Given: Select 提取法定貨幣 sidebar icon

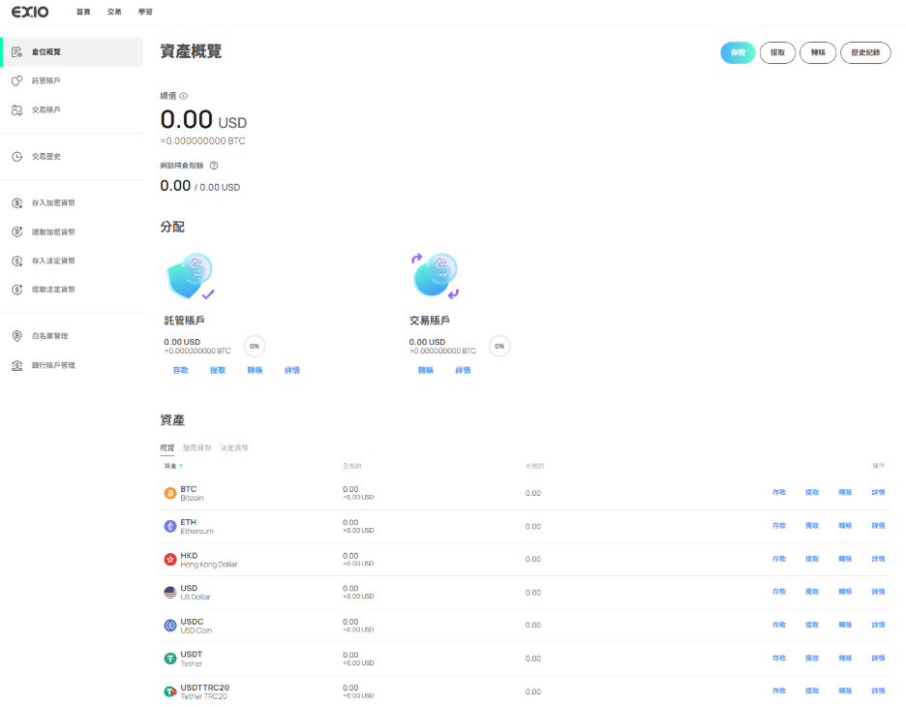Looking at the screenshot, I should tap(16, 290).
